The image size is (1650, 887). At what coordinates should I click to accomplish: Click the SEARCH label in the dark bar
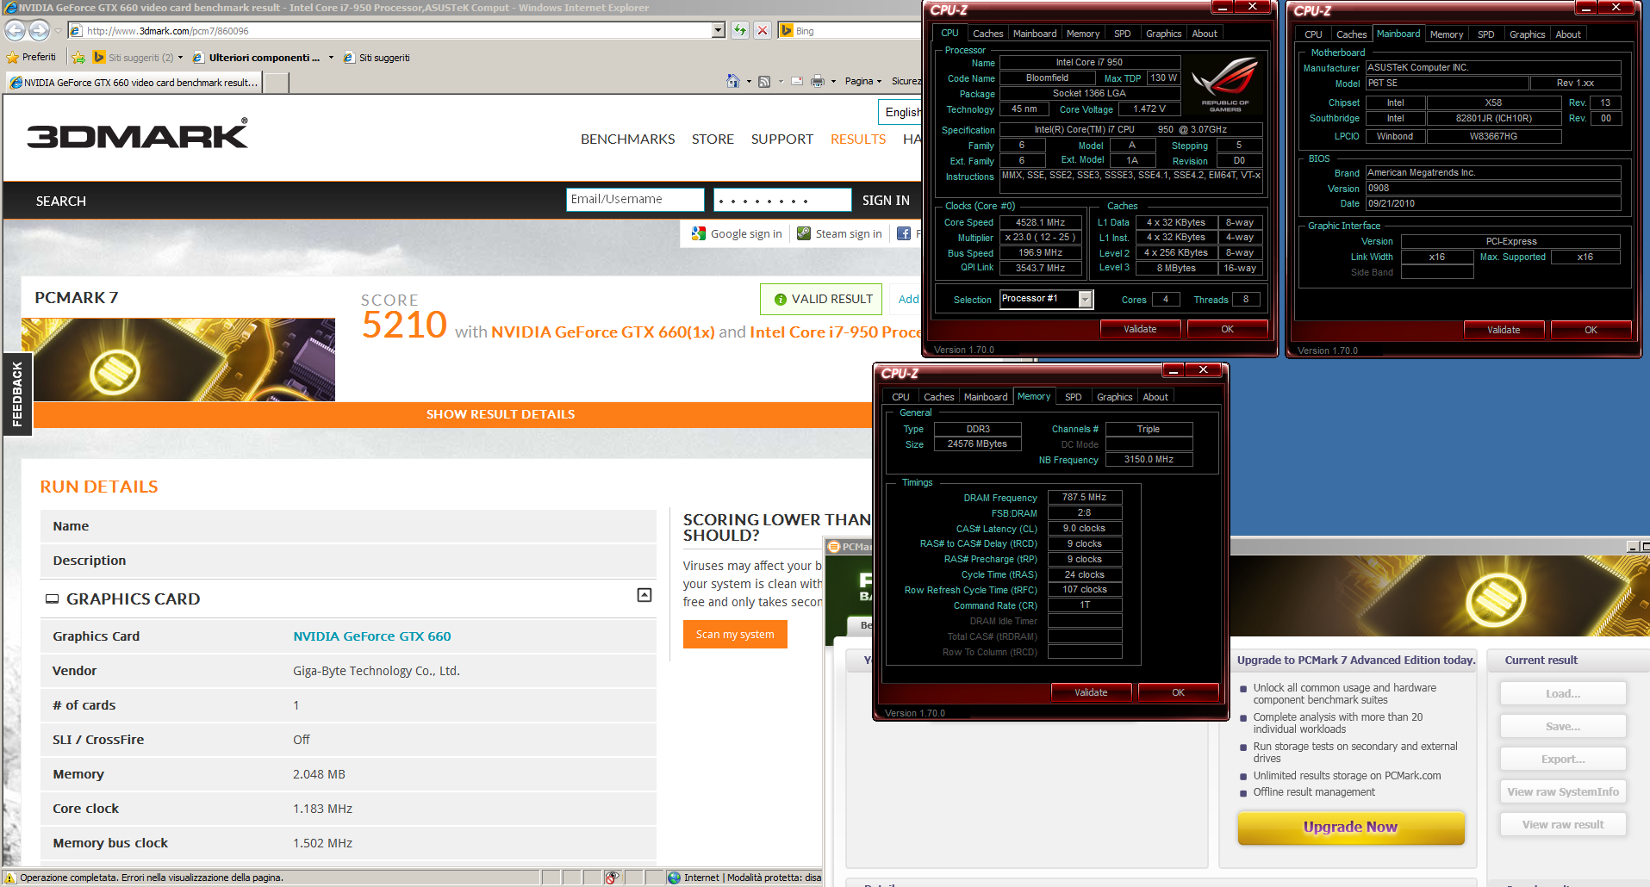pyautogui.click(x=61, y=201)
